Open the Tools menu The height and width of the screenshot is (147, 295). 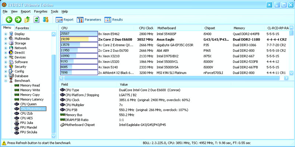pos(55,11)
